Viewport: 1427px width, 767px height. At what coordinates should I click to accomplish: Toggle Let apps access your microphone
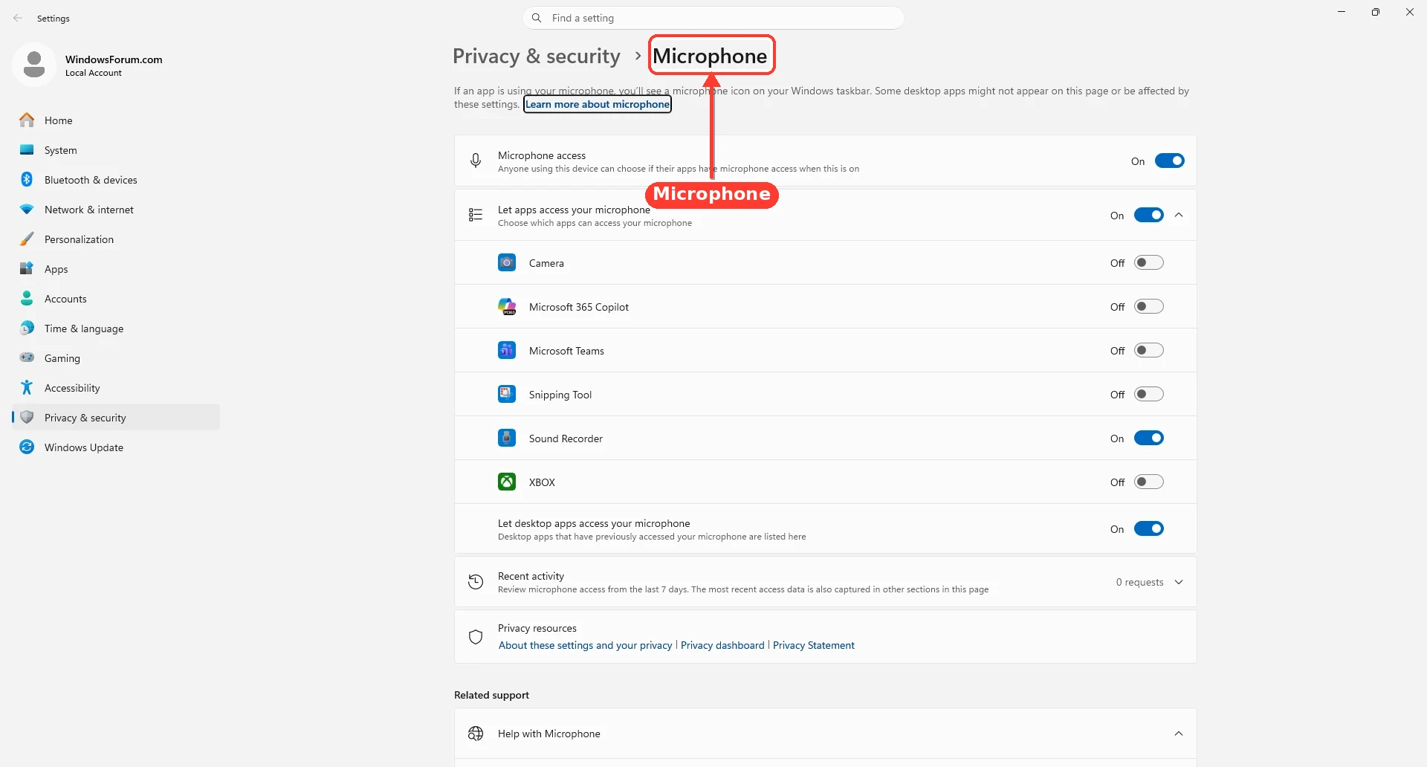click(x=1148, y=215)
